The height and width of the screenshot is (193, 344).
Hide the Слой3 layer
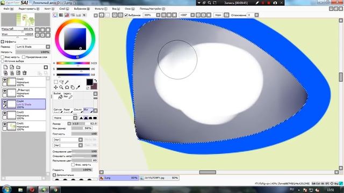[x=4, y=113]
